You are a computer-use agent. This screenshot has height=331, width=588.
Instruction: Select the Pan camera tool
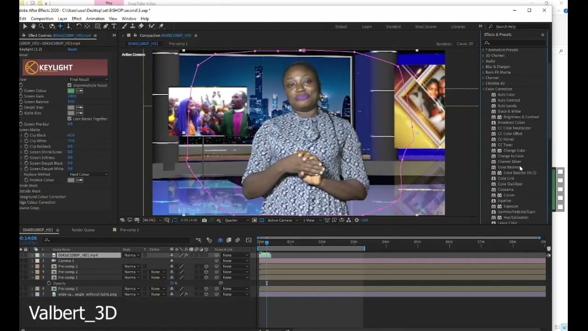click(60, 26)
